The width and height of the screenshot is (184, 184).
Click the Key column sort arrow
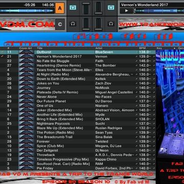click(174, 49)
